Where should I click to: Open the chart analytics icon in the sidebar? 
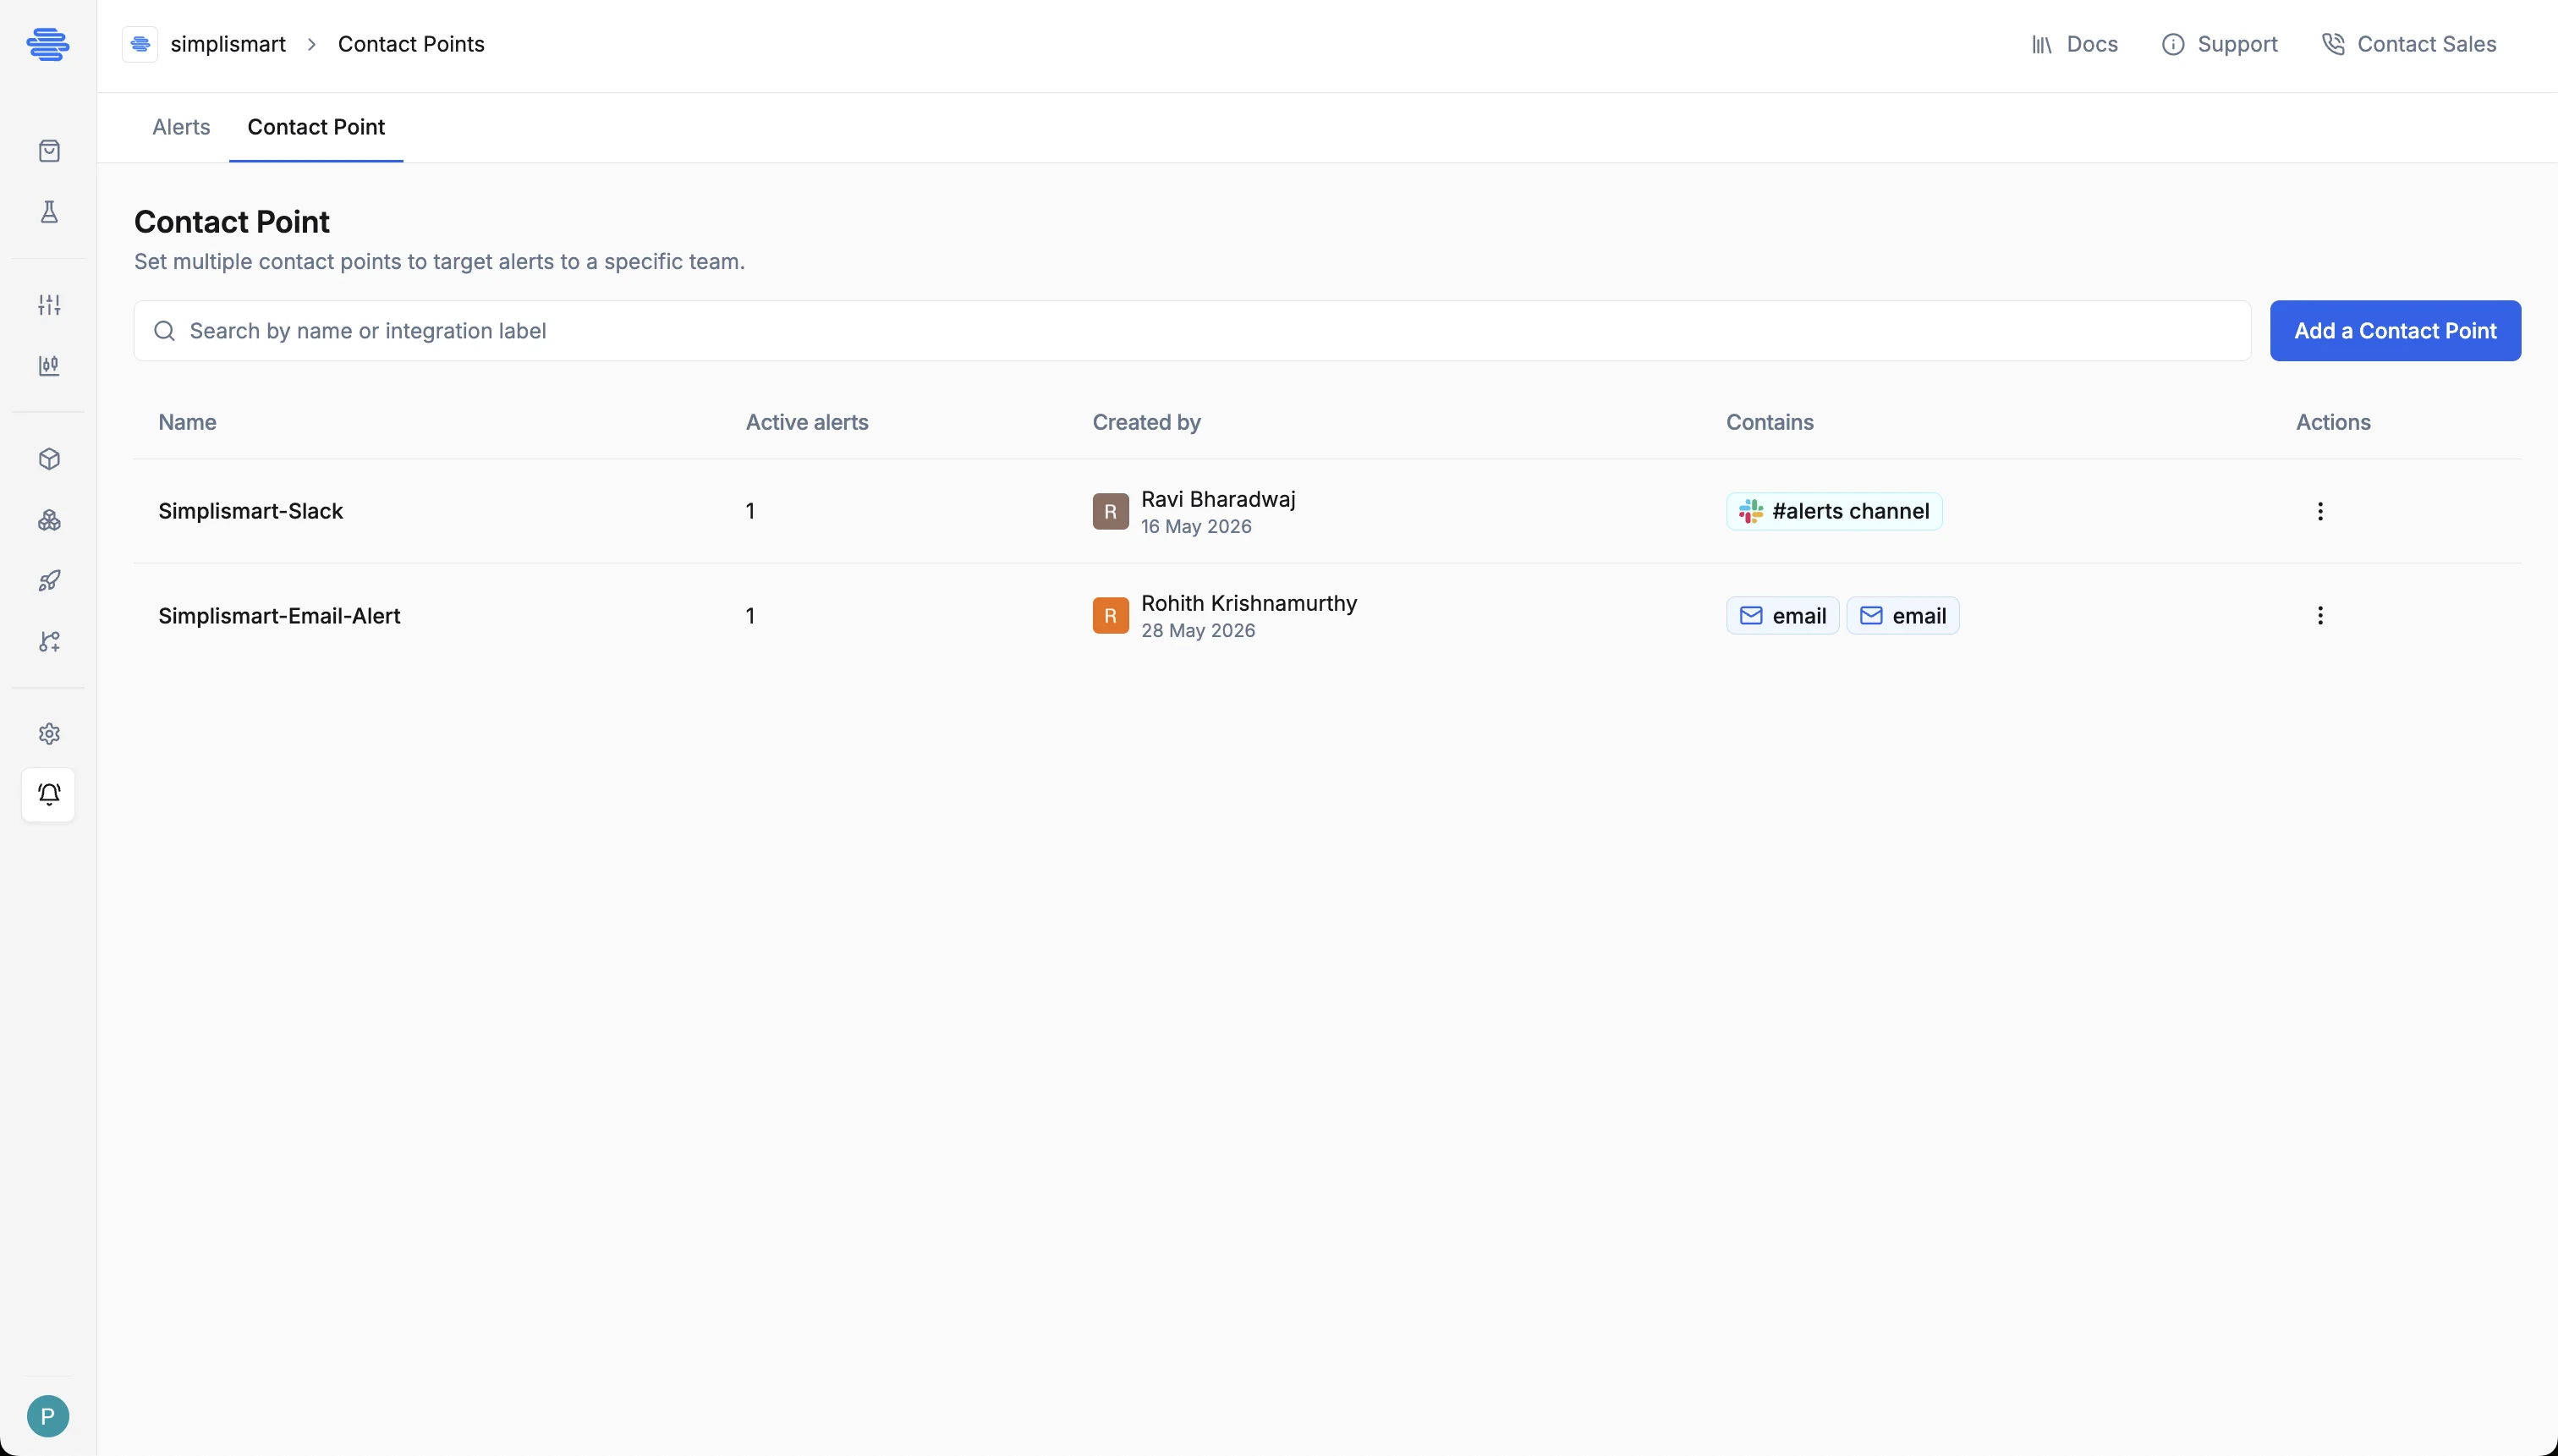click(49, 366)
